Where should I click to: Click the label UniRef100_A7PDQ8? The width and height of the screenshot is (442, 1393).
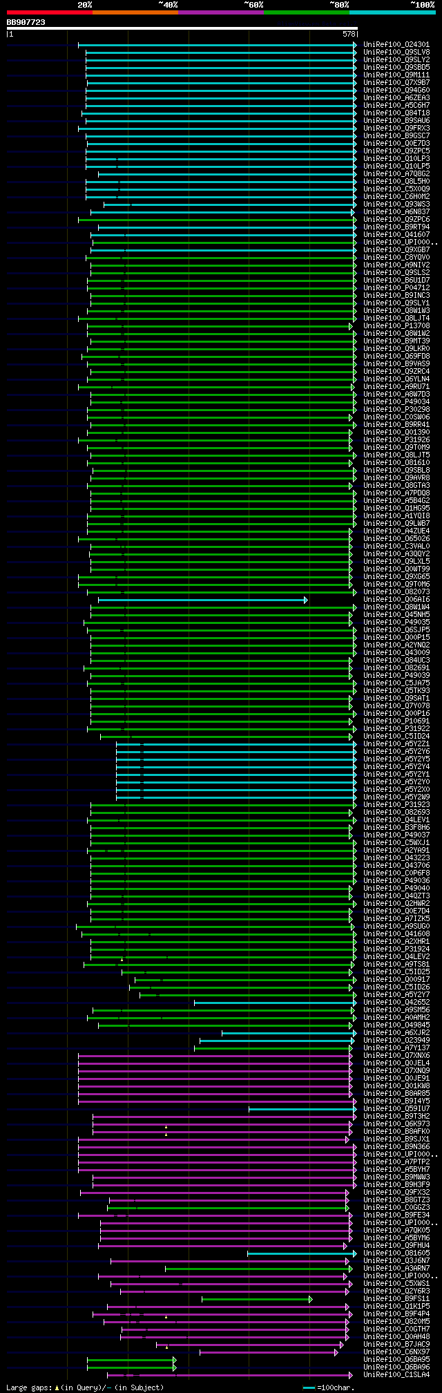pyautogui.click(x=396, y=493)
